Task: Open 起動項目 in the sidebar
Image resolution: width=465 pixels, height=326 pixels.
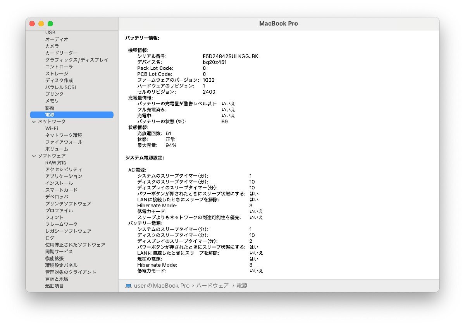Action: [55, 286]
